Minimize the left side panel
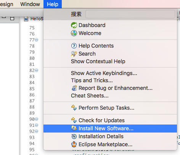180x155 pixels. (x=4, y=17)
